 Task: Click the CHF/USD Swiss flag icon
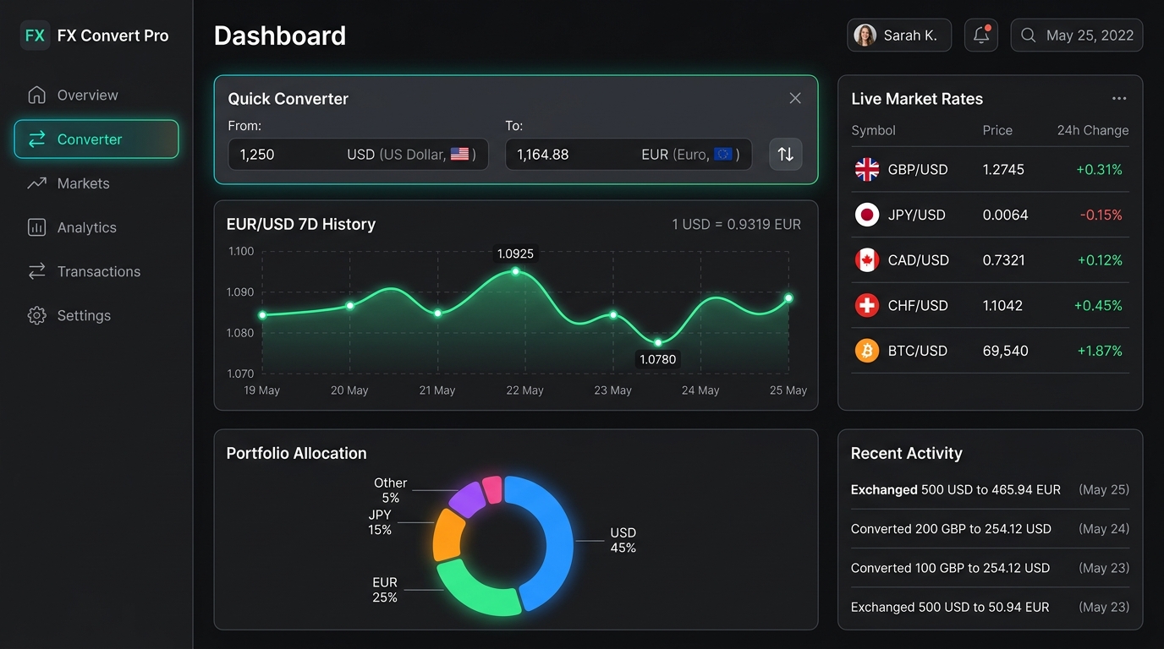click(x=867, y=306)
